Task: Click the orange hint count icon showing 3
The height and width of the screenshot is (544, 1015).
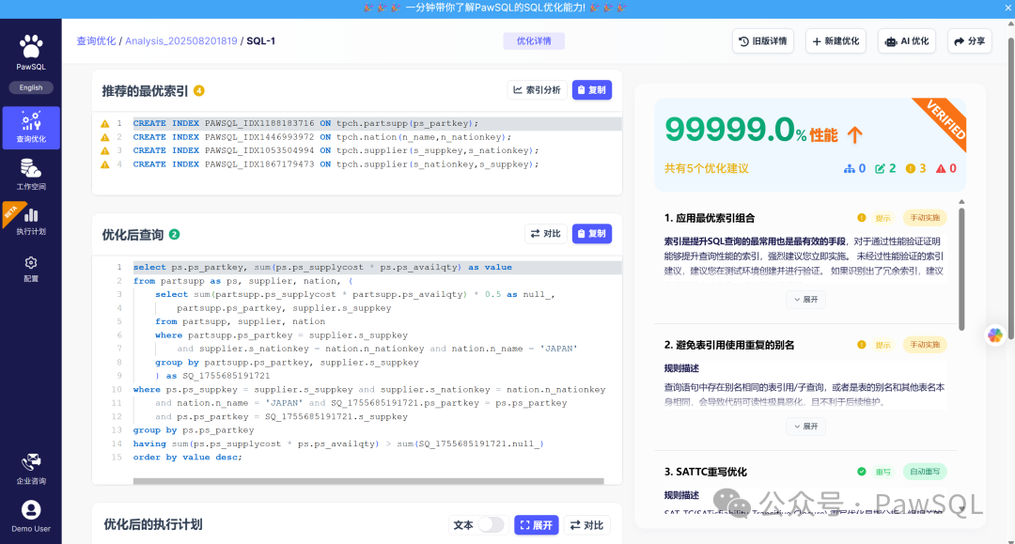Action: (911, 169)
